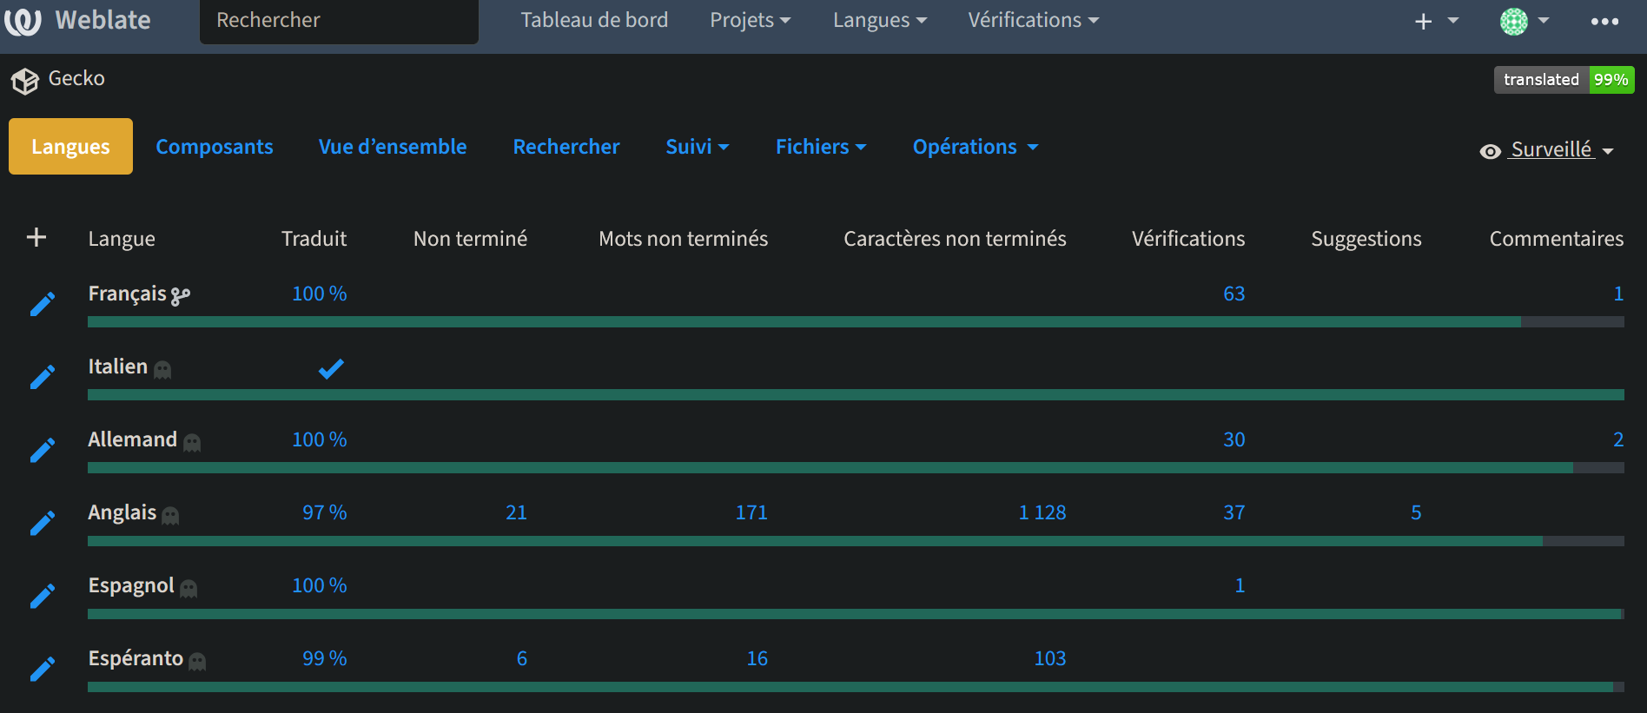Screen dimensions: 1647x713
Task: Focus the Rechercher search field
Action: [339, 21]
